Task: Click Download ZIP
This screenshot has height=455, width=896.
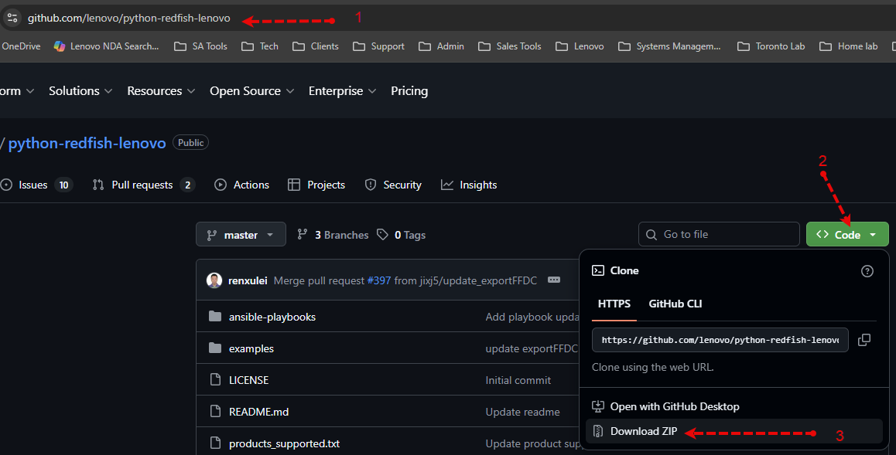Action: [644, 431]
